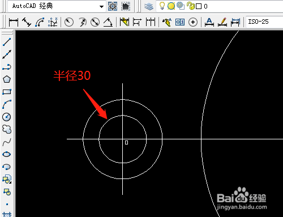Screen dimensions: 283x217
Task: Select the Radius dimension tool
Action: tap(69, 22)
